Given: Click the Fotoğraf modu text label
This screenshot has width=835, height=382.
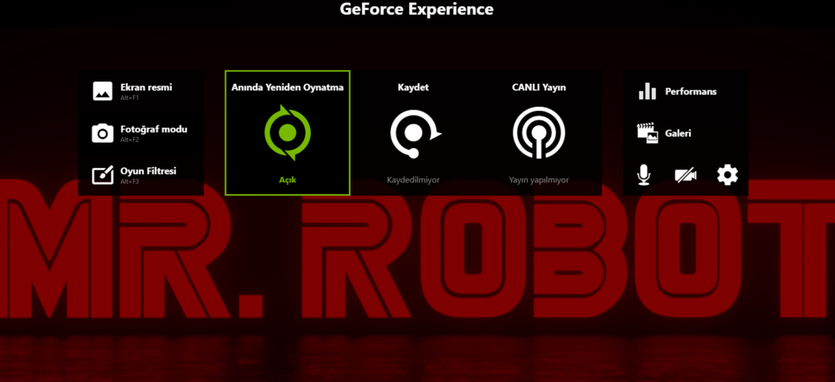Looking at the screenshot, I should pos(153,129).
